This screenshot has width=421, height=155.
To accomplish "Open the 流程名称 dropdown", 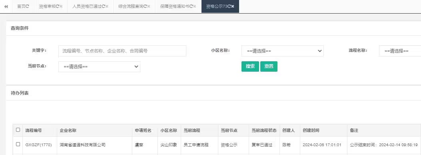I will pos(400,51).
